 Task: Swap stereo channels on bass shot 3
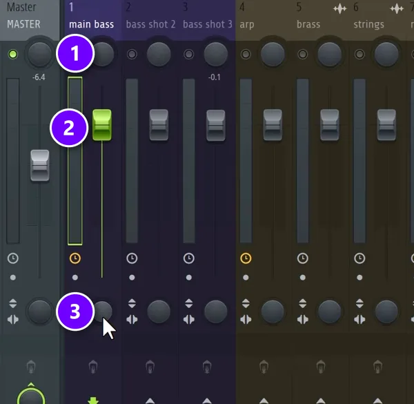[x=189, y=320]
